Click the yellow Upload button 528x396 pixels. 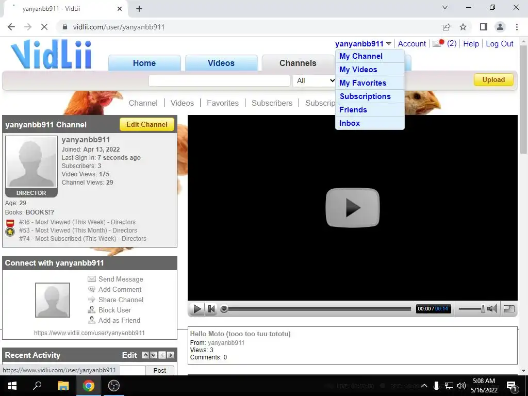click(493, 80)
